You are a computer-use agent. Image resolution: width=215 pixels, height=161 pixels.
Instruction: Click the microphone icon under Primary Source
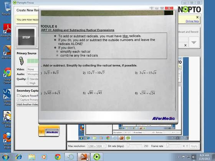(x=21, y=61)
